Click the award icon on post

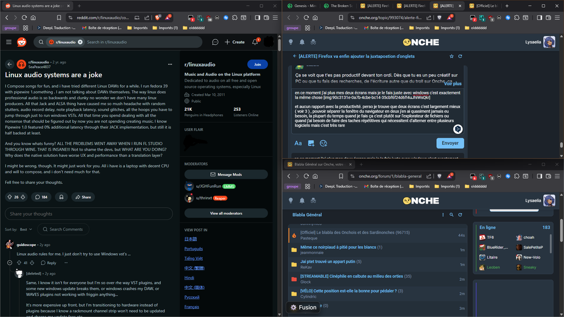[61, 197]
